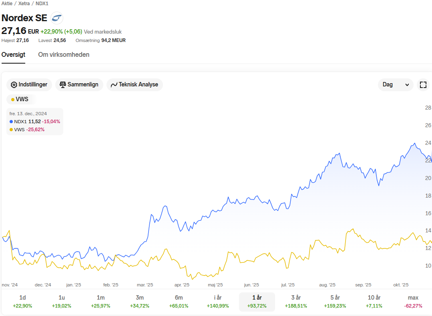Switch to the Oversigt tab
This screenshot has height=316, width=432.
coord(13,54)
